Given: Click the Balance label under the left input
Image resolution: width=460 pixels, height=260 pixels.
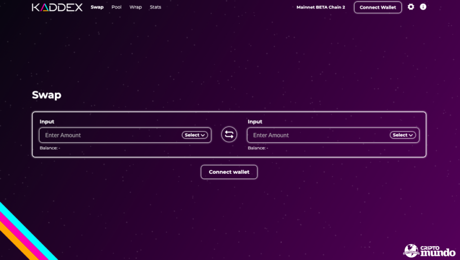Looking at the screenshot, I should [x=49, y=147].
